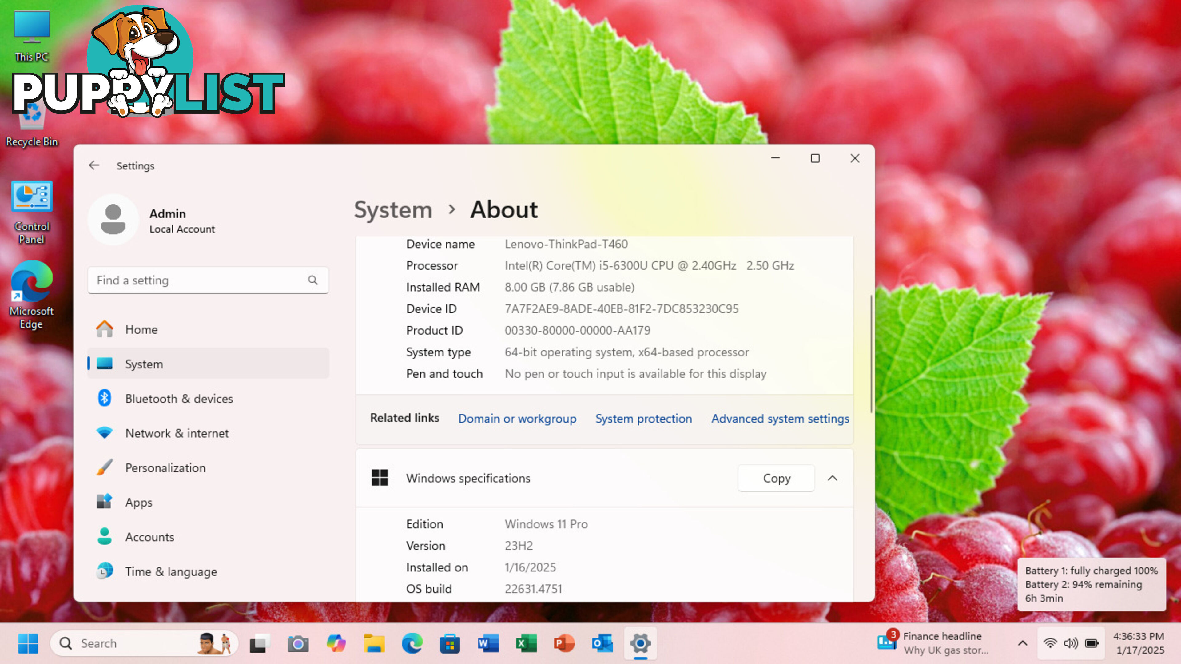The image size is (1181, 664).
Task: Select the device name Lenovo-ThinkPad-T460
Action: click(x=566, y=244)
